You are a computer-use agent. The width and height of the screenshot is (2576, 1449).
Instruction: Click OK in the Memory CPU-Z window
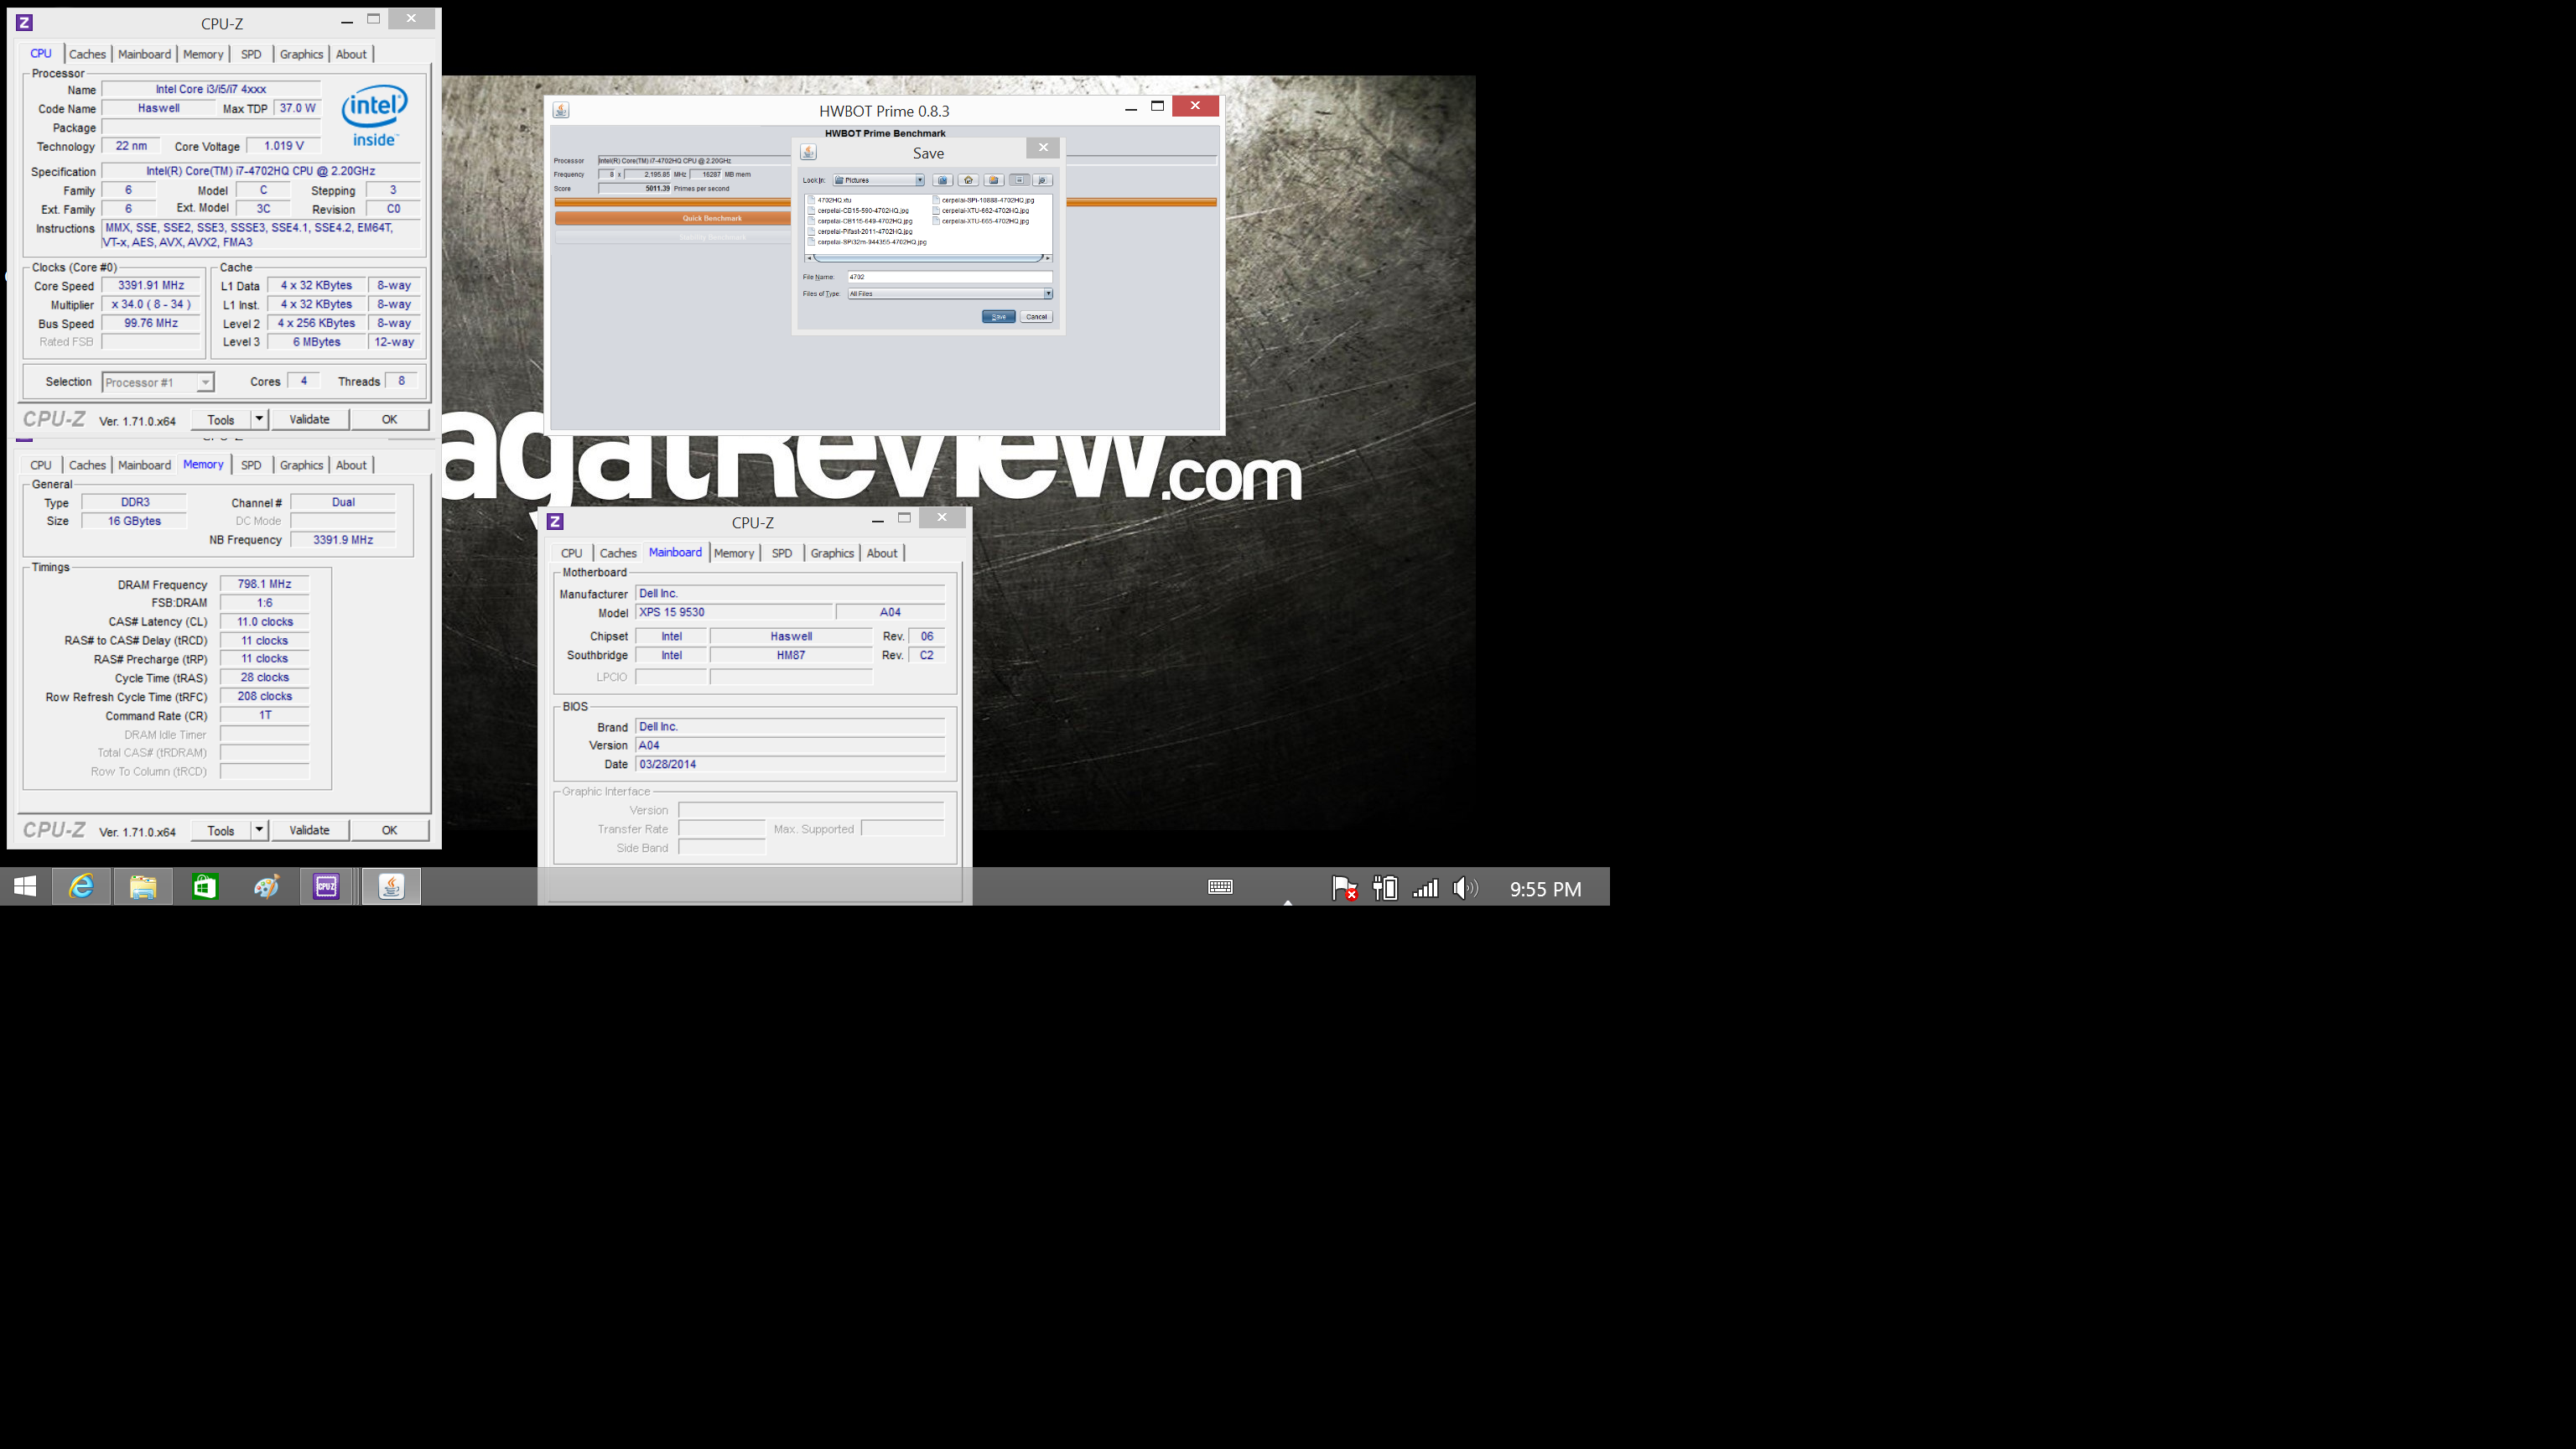pos(389,830)
